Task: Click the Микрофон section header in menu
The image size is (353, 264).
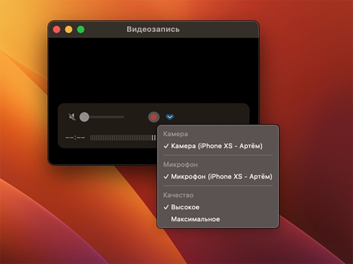Action: click(181, 164)
